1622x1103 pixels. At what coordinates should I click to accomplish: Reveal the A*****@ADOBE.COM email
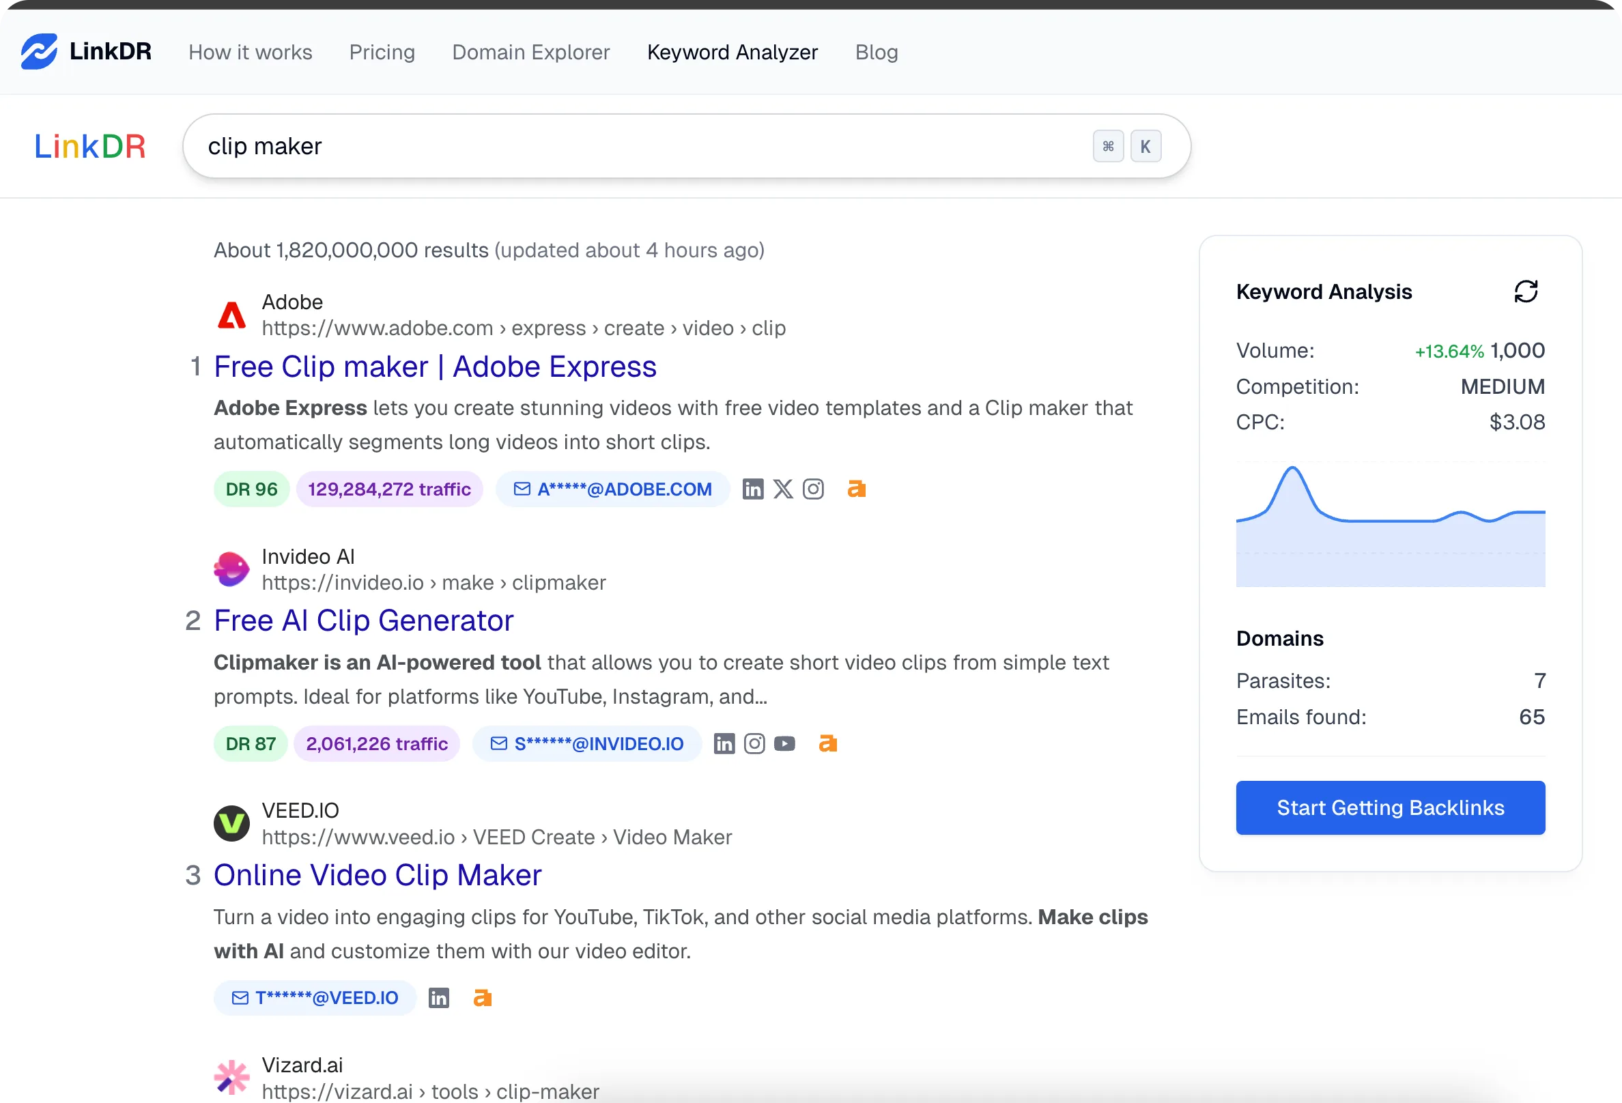(613, 489)
